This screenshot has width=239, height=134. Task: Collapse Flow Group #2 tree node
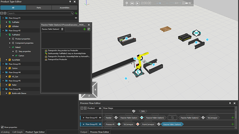click(3, 30)
